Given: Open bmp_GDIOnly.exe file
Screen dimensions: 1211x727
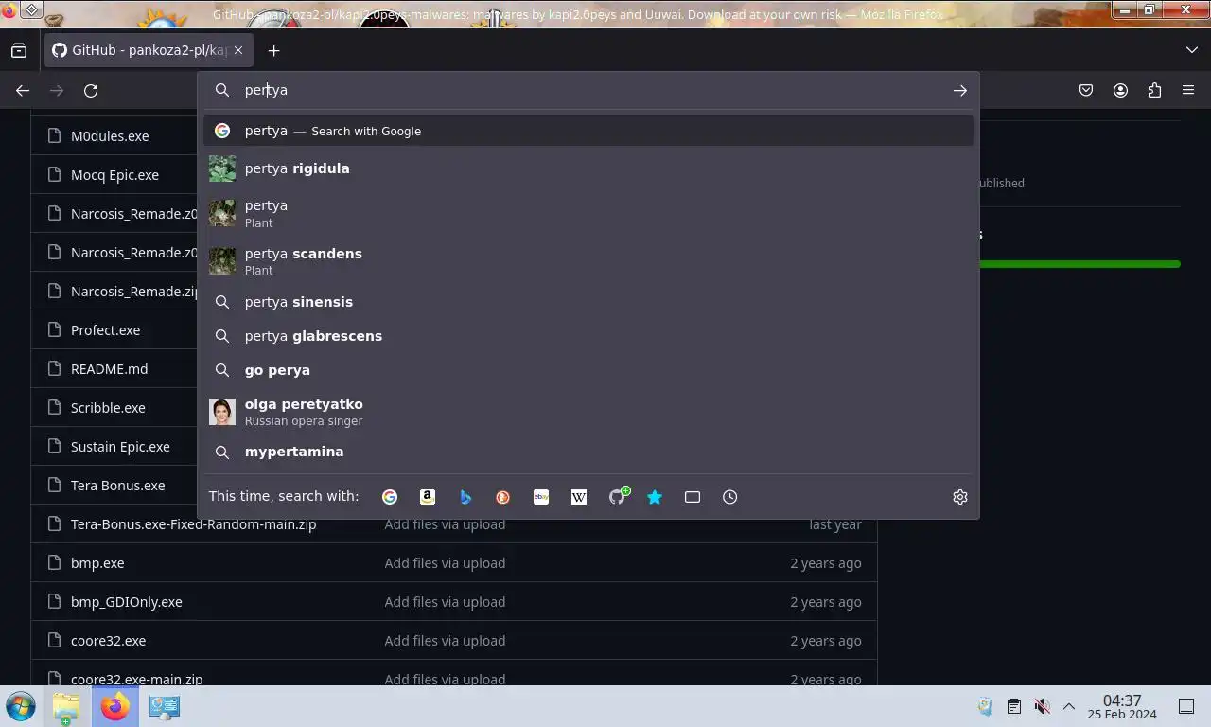Looking at the screenshot, I should [x=126, y=601].
